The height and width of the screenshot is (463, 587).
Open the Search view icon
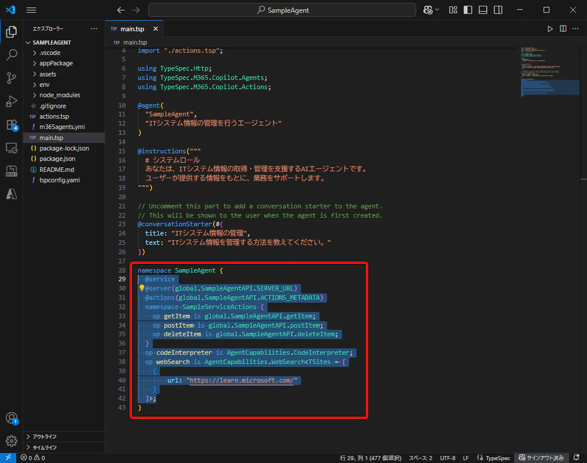point(11,55)
